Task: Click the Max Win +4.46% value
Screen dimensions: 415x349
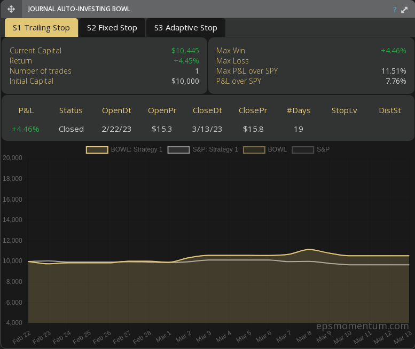Action: pos(393,51)
